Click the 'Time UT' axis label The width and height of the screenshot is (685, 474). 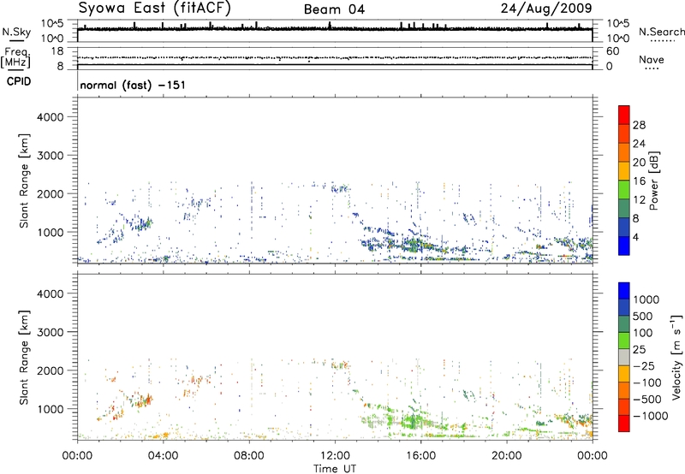335,469
